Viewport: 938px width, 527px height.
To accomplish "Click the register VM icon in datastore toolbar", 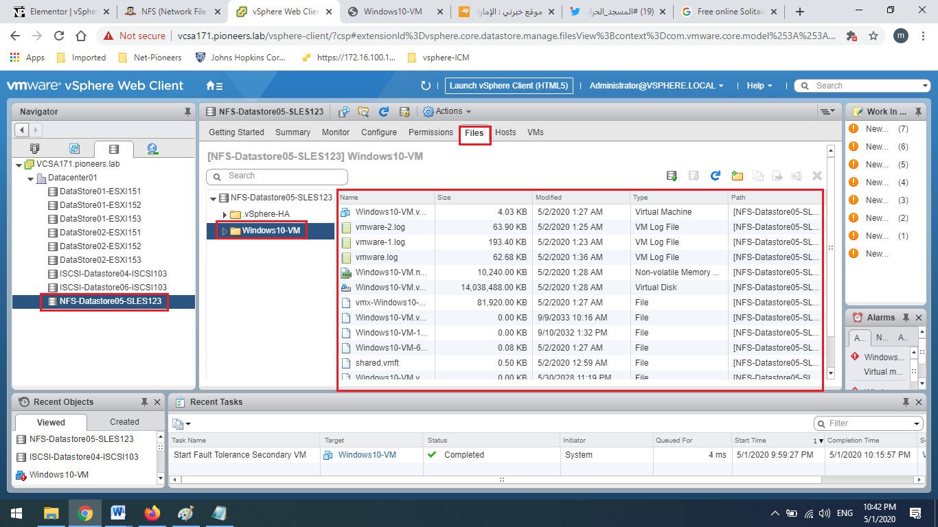I will point(344,111).
